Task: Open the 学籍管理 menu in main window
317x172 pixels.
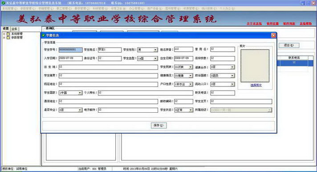Action: point(46,8)
